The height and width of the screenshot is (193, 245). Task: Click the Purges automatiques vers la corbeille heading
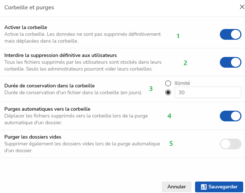tap(47, 109)
